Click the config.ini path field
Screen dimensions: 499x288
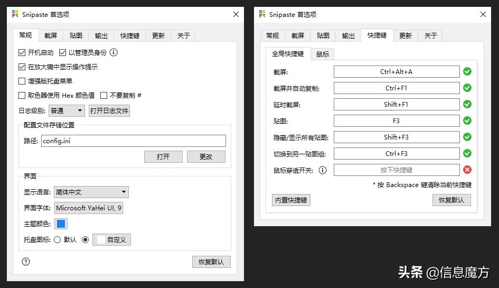134,141
